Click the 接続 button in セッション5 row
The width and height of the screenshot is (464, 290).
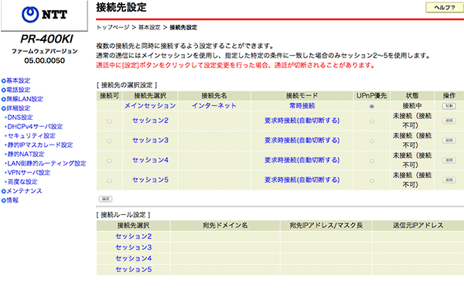[x=449, y=180]
